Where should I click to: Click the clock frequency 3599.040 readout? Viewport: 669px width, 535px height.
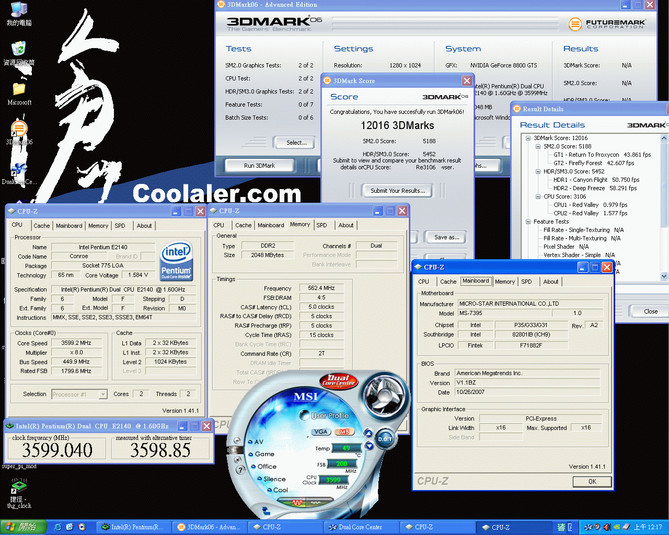click(x=57, y=450)
